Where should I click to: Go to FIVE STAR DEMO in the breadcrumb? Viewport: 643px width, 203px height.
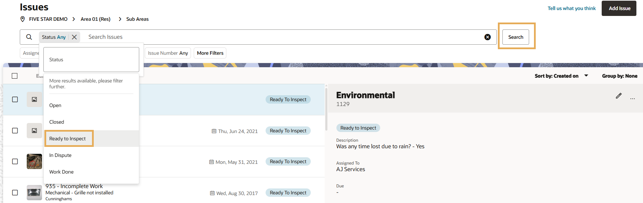pos(48,19)
